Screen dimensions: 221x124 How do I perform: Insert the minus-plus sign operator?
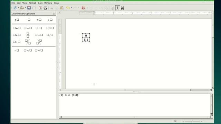point(50,20)
